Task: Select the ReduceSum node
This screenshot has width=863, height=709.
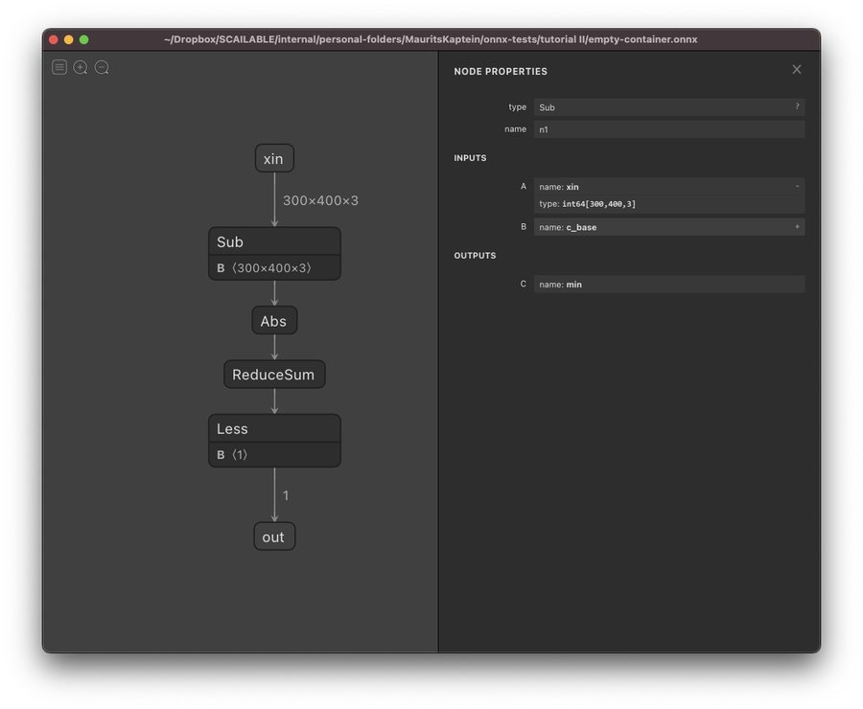Action: [x=274, y=375]
